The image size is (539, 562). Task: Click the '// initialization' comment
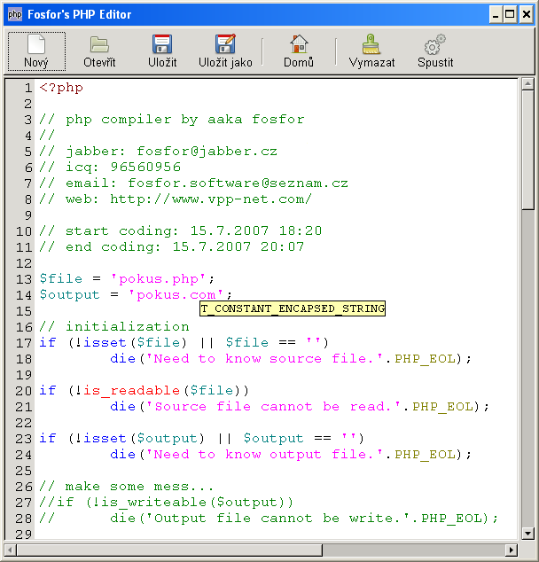point(114,326)
